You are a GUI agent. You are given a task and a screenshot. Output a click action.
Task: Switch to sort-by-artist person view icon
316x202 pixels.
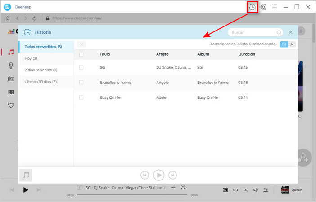coord(292,44)
